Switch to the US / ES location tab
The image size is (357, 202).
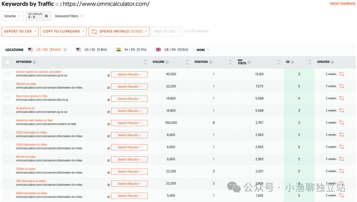(x=92, y=50)
